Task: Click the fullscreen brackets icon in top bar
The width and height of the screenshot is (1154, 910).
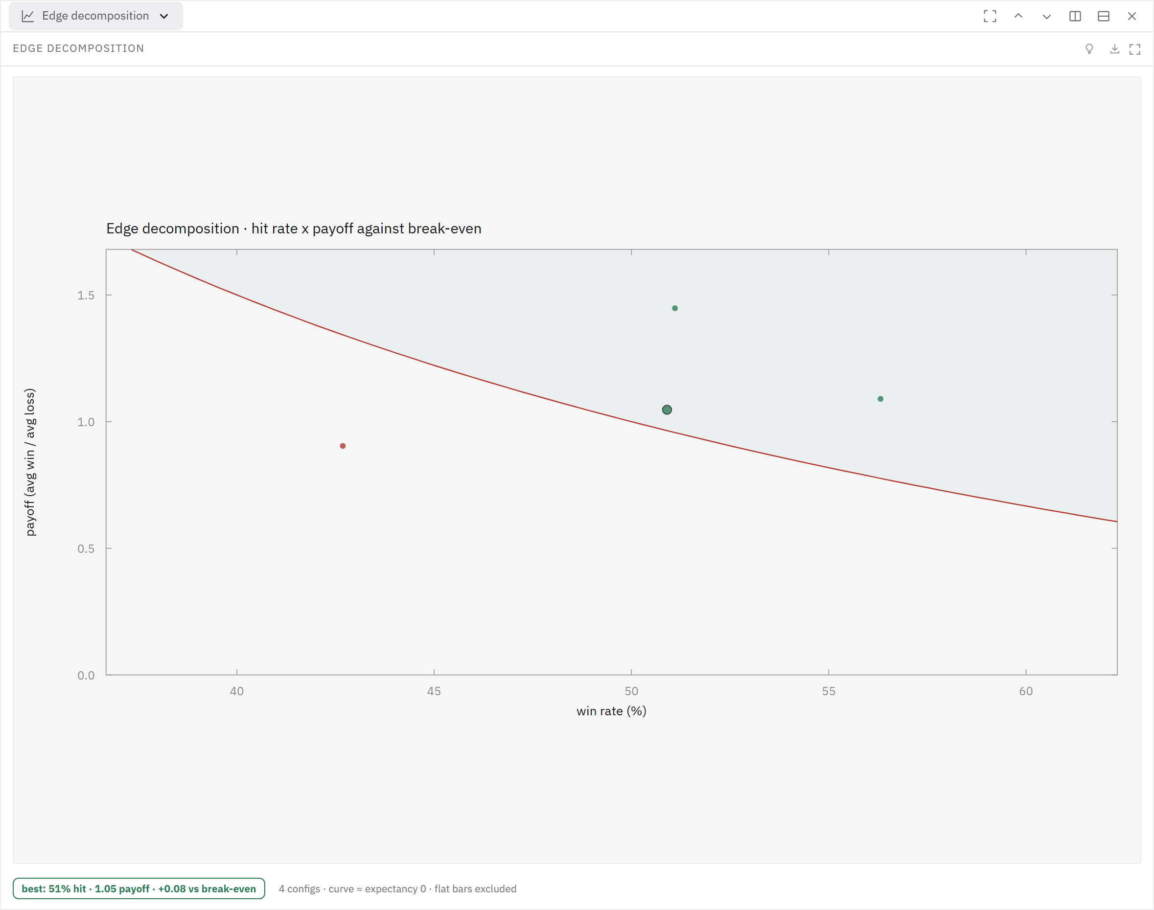Action: pos(990,16)
